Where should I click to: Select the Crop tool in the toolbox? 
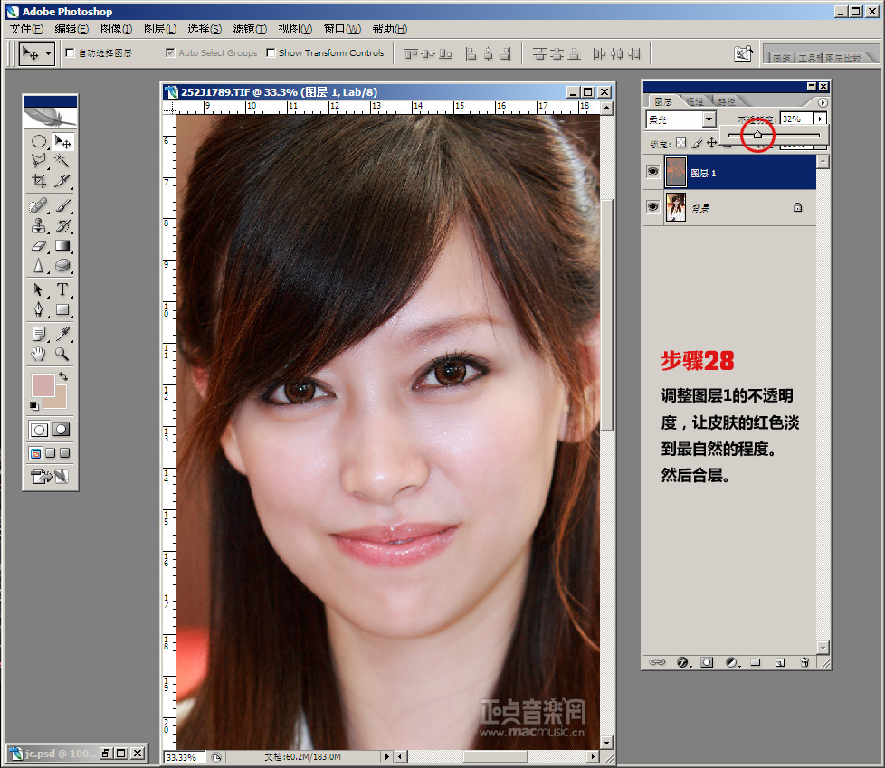[39, 181]
